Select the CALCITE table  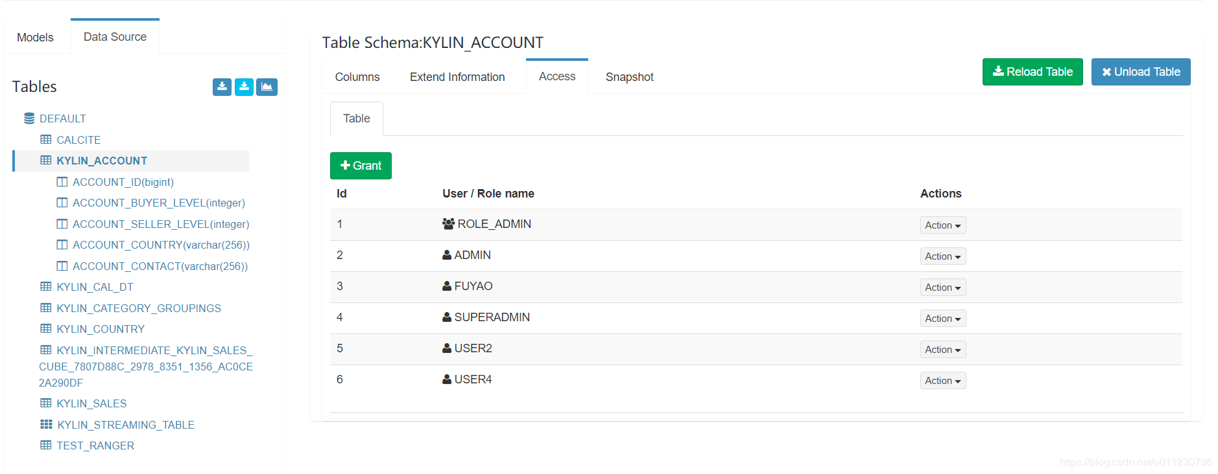click(78, 140)
